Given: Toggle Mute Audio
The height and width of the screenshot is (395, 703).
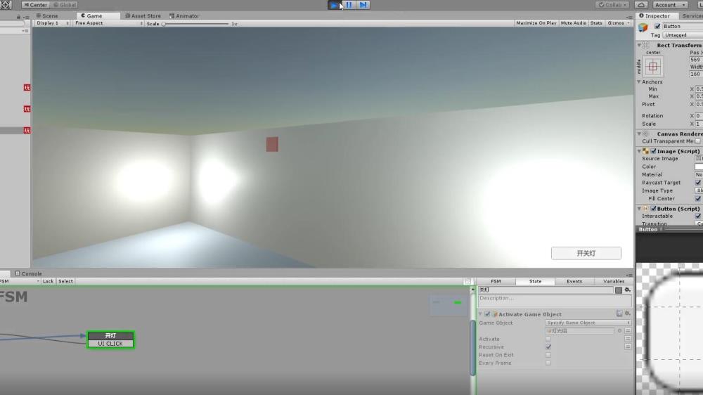Looking at the screenshot, I should tap(574, 23).
